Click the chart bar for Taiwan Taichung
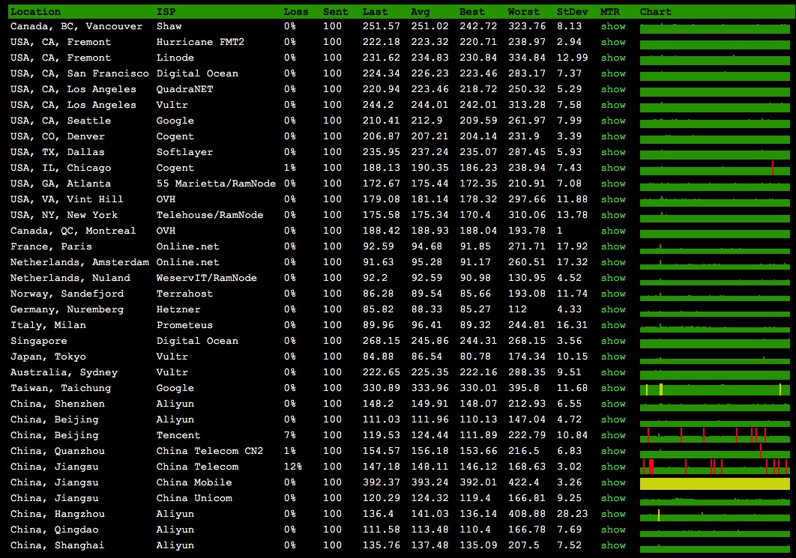This screenshot has height=558, width=796. point(715,389)
